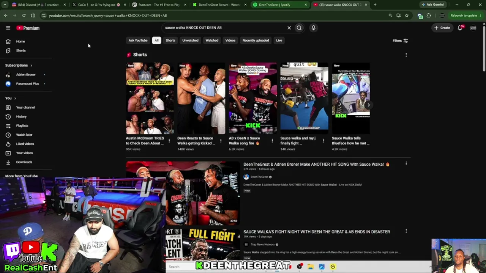
Task: Click the Ask Gemini button
Action: (432, 5)
